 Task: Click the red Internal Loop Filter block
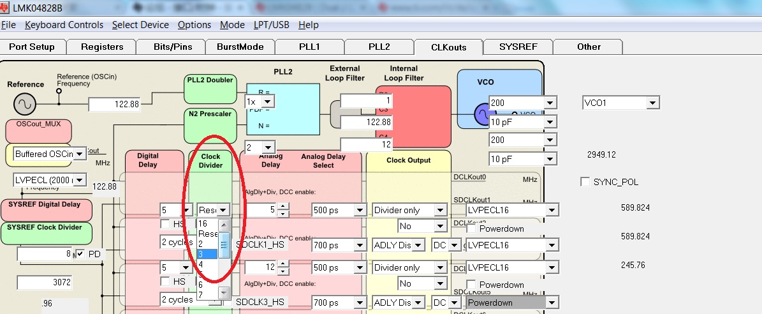pos(413,117)
